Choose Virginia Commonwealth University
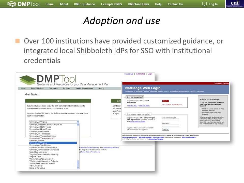Screen dimensions: 244x183 pos(44,154)
